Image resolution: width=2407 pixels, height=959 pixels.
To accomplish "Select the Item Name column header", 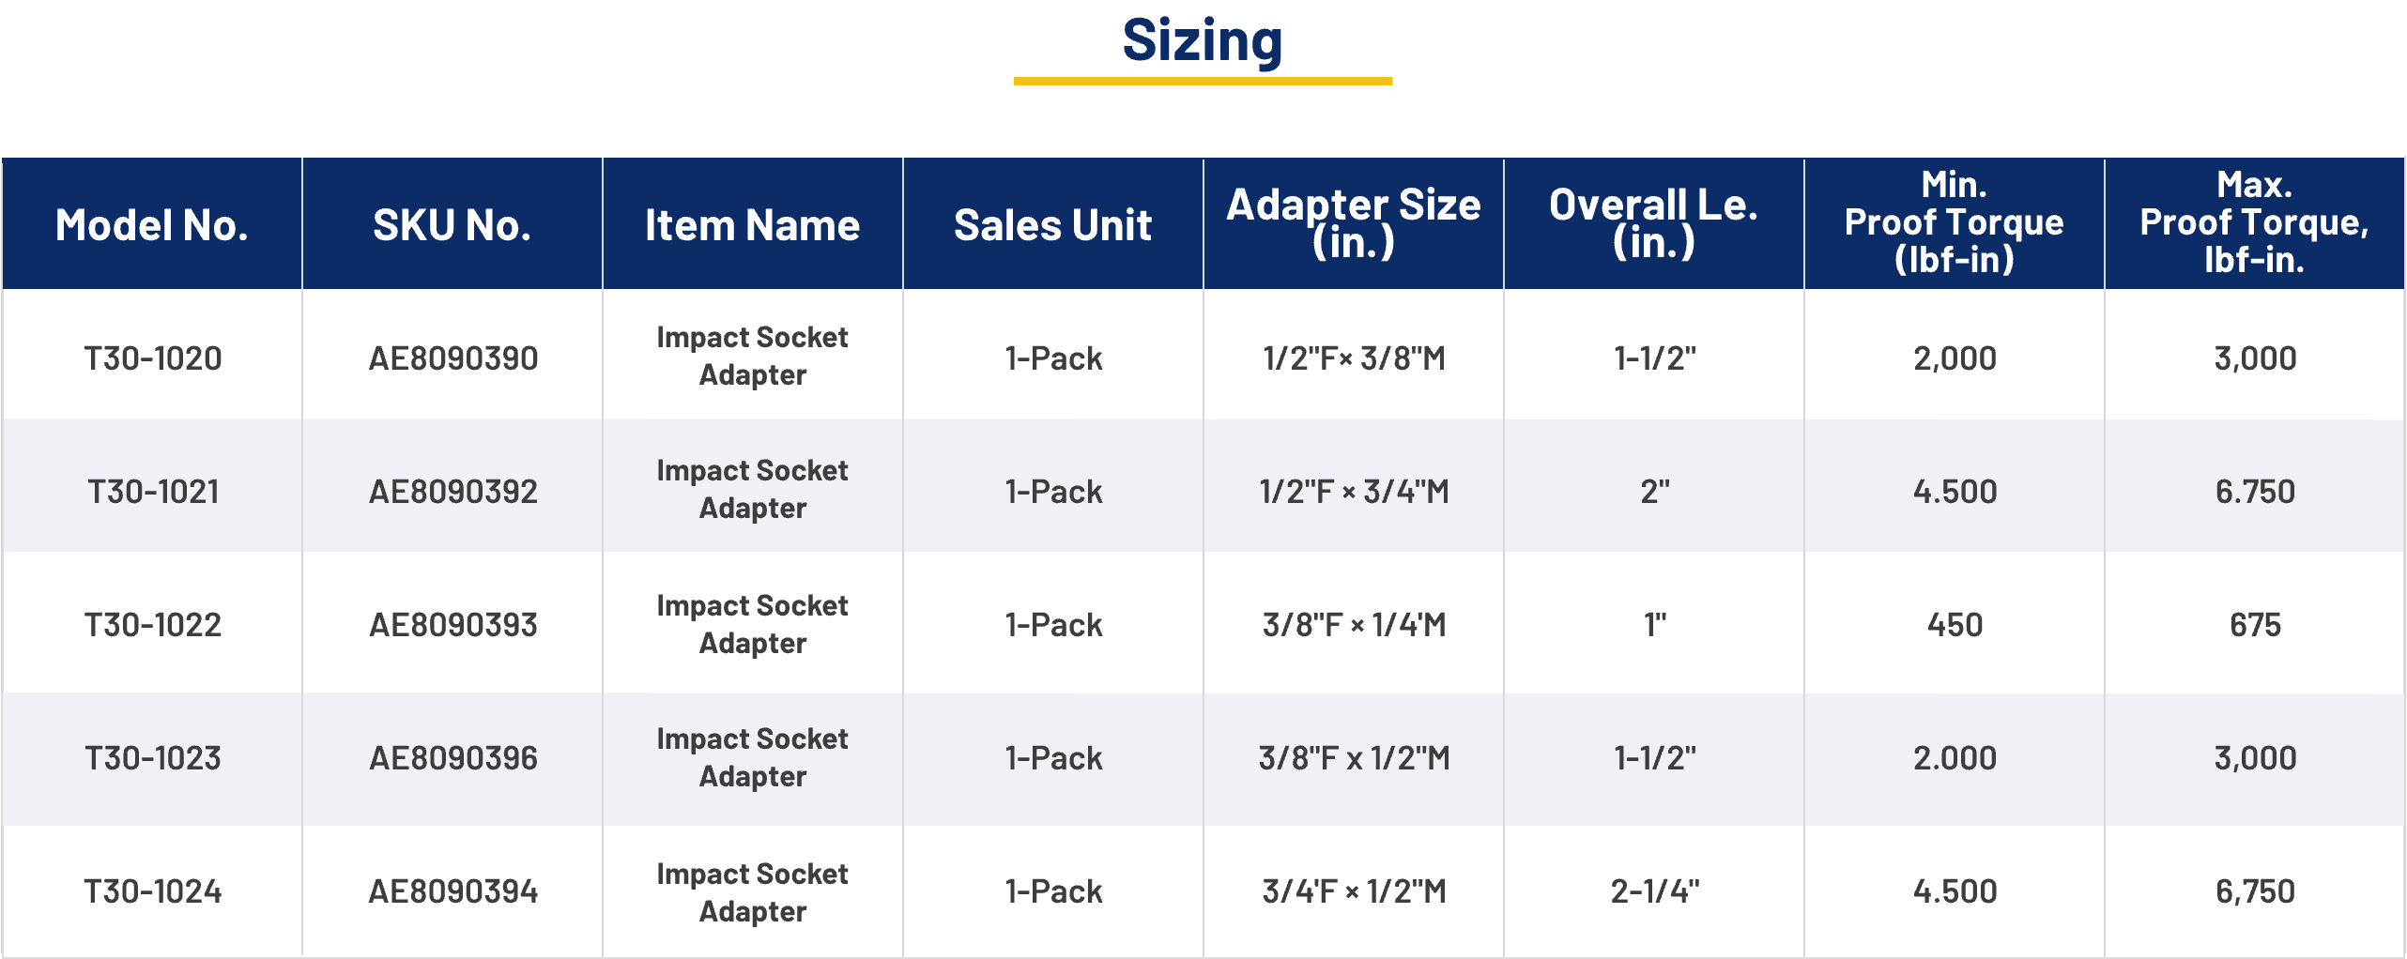I will 752,225.
